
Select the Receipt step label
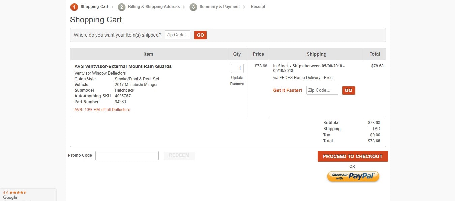(258, 7)
